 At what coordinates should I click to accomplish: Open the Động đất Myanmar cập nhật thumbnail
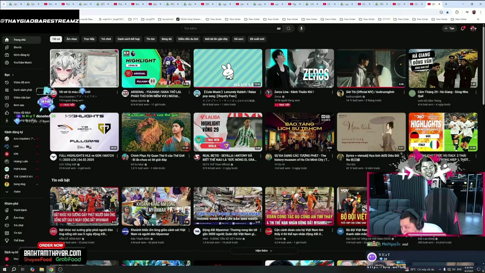[x=228, y=206]
